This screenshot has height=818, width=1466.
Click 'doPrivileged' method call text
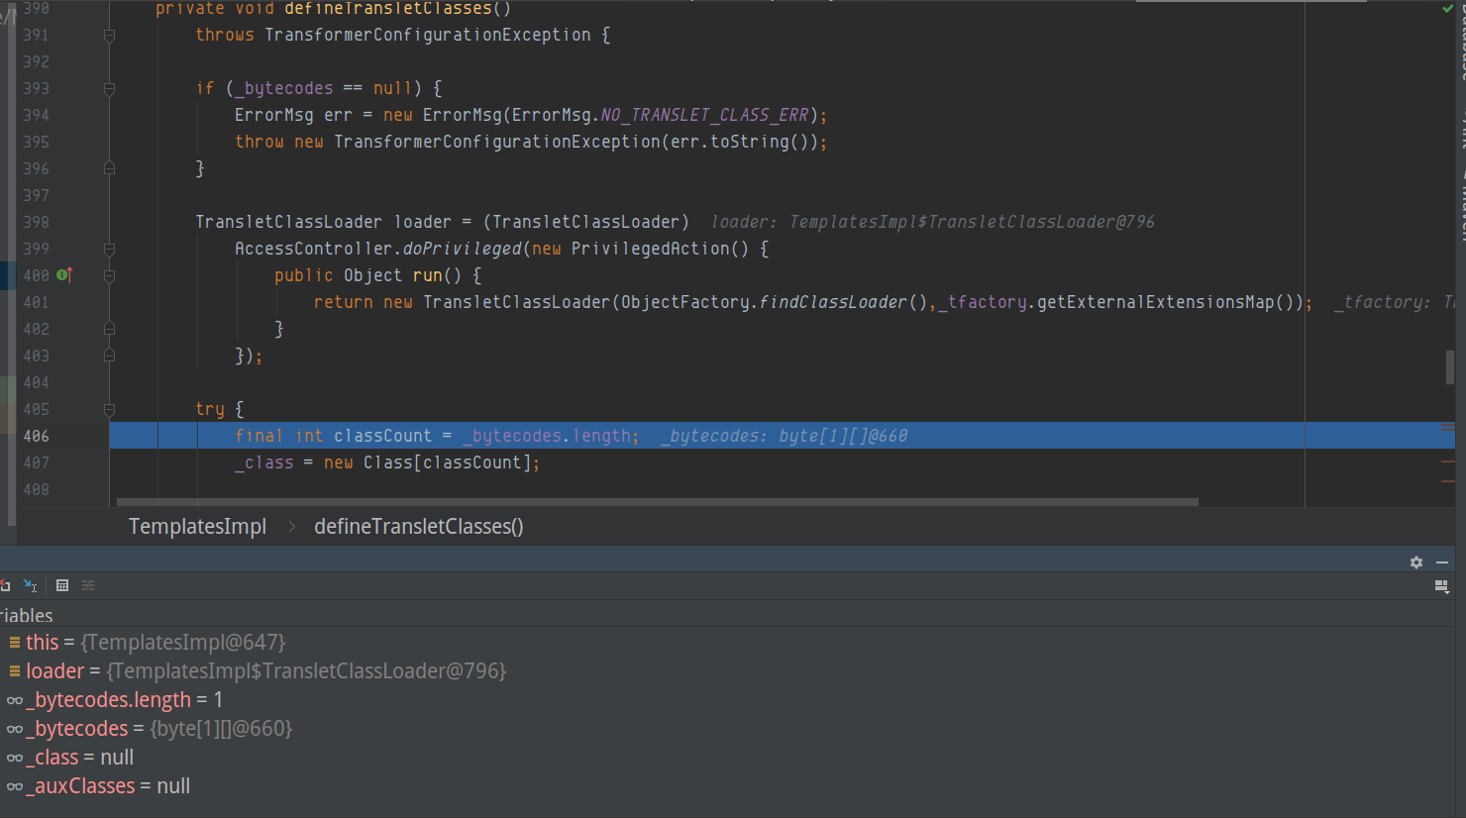tap(462, 249)
